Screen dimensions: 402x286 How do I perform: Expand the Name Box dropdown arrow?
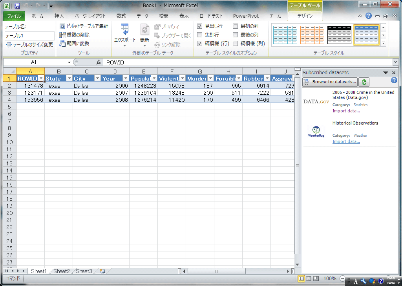pyautogui.click(x=69, y=62)
